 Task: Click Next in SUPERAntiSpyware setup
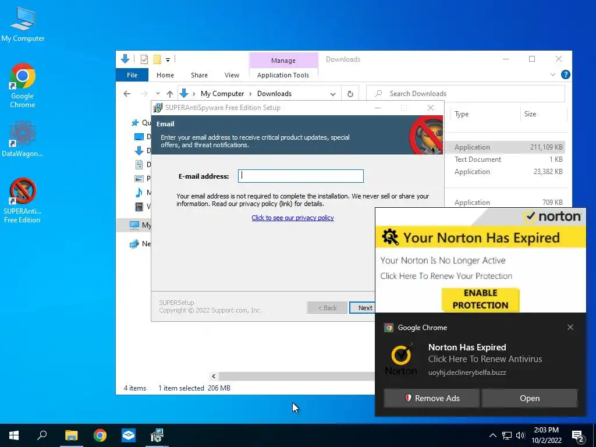(362, 308)
